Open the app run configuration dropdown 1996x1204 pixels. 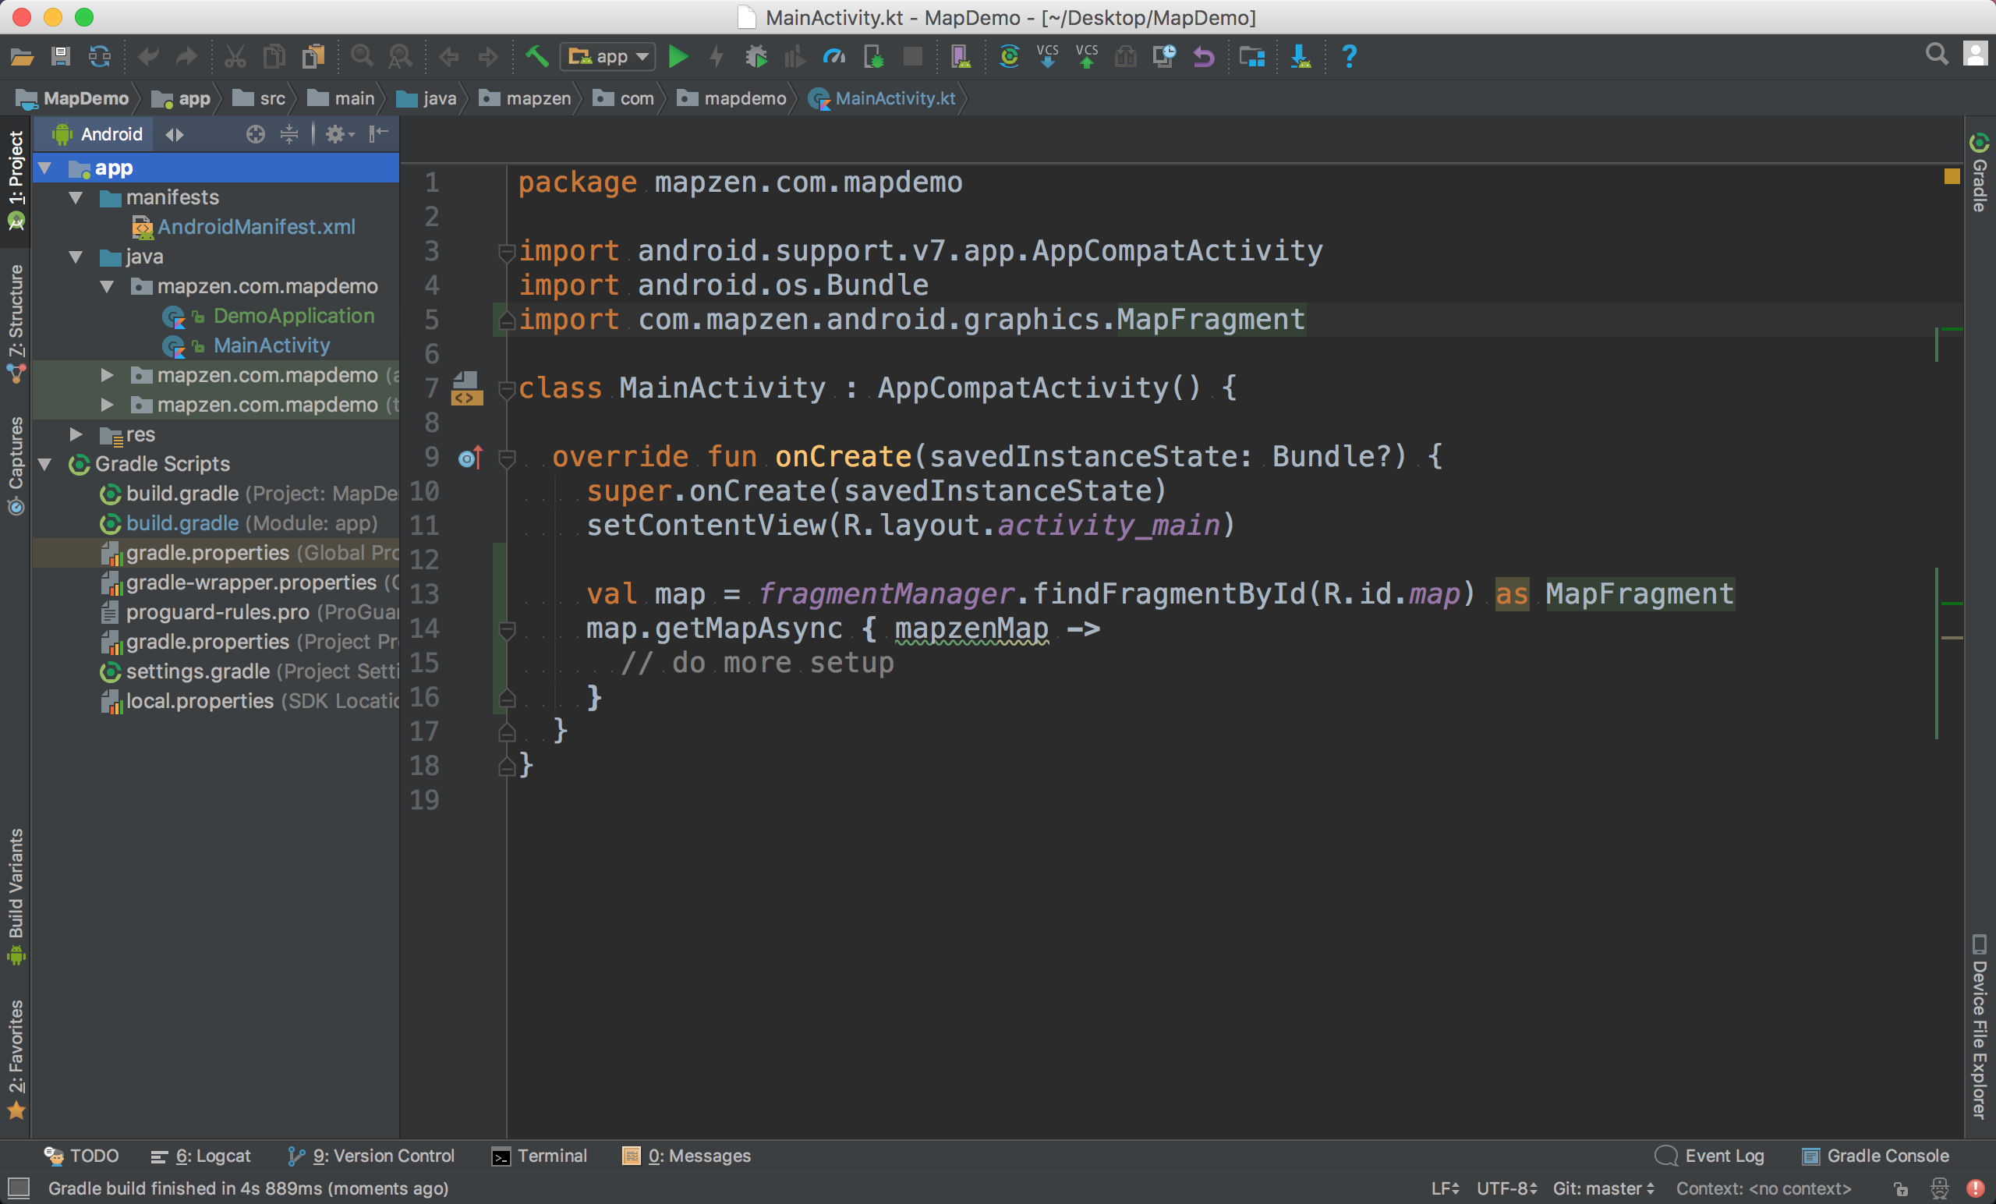pyautogui.click(x=607, y=57)
